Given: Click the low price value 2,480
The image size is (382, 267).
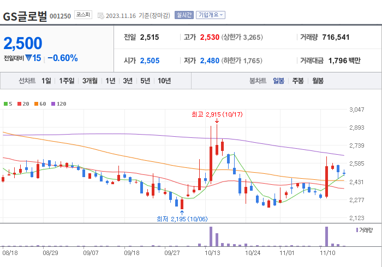Looking at the screenshot, I should coord(210,60).
